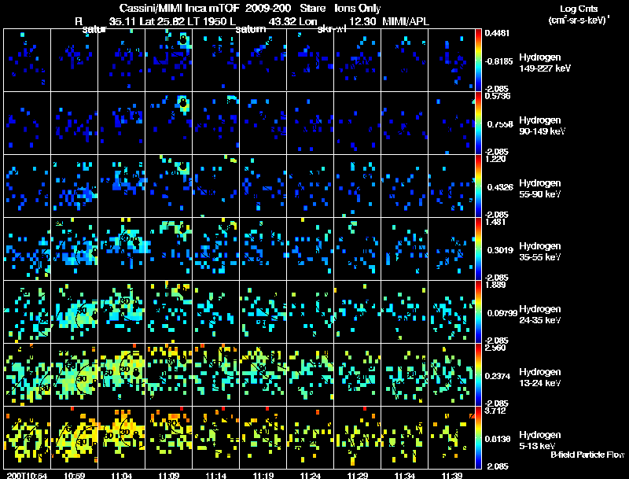The width and height of the screenshot is (629, 479).
Task: Click the 11:09 time label
Action: 169,476
